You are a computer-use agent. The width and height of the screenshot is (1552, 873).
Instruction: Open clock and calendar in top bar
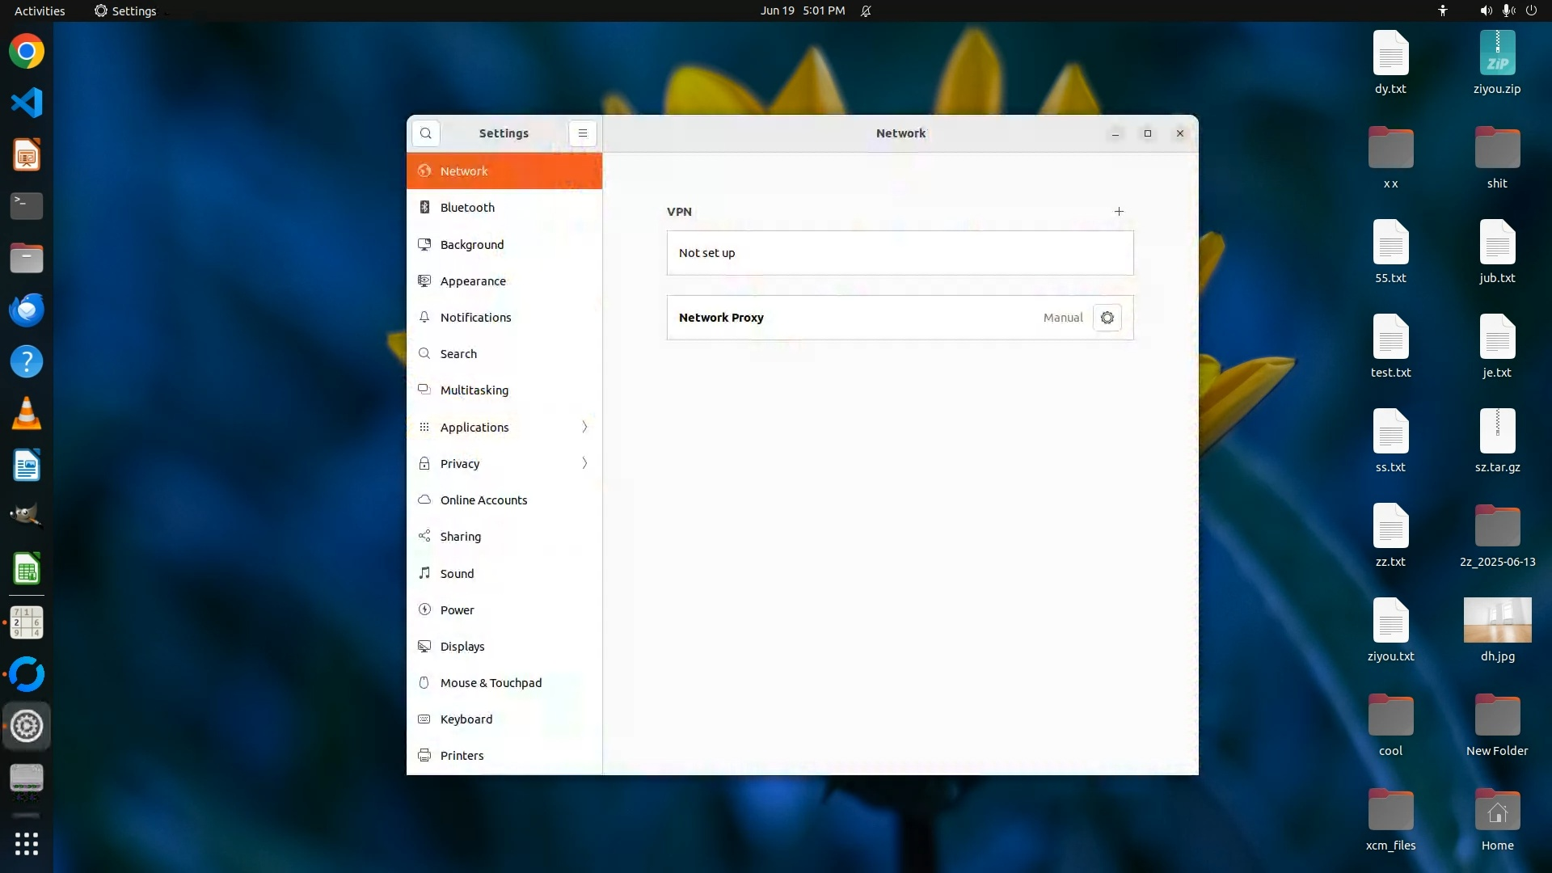tap(802, 11)
